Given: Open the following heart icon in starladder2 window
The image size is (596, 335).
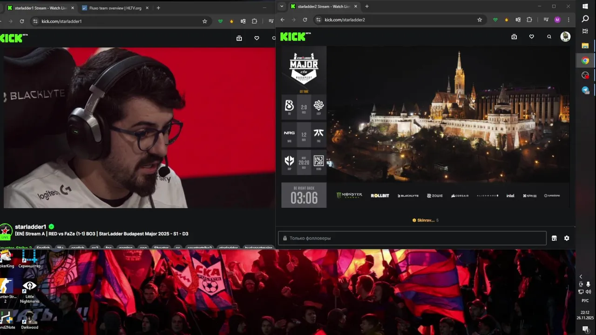Looking at the screenshot, I should tap(531, 37).
